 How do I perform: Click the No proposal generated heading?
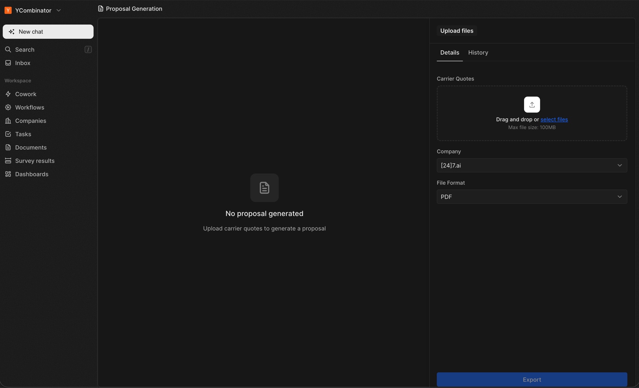tap(264, 214)
